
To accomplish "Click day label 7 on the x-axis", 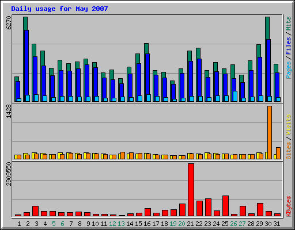I will click(71, 224).
